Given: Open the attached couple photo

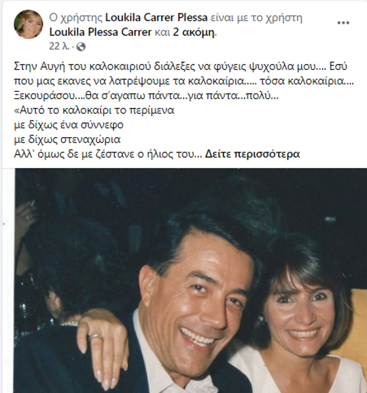Looking at the screenshot, I should 191,281.
